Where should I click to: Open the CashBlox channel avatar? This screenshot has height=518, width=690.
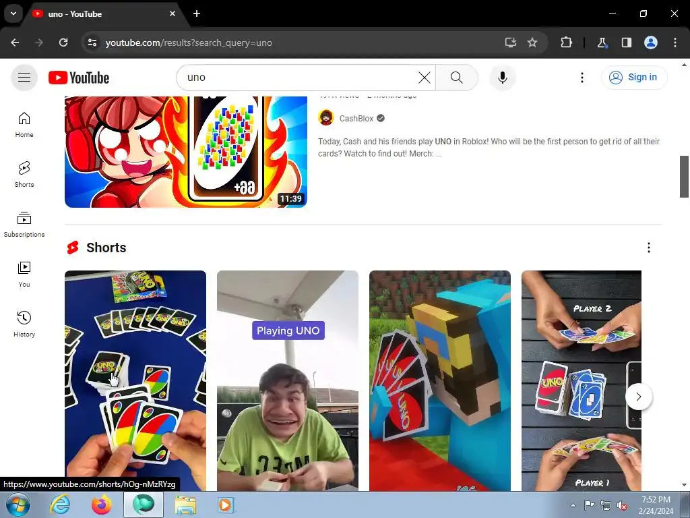tap(326, 118)
